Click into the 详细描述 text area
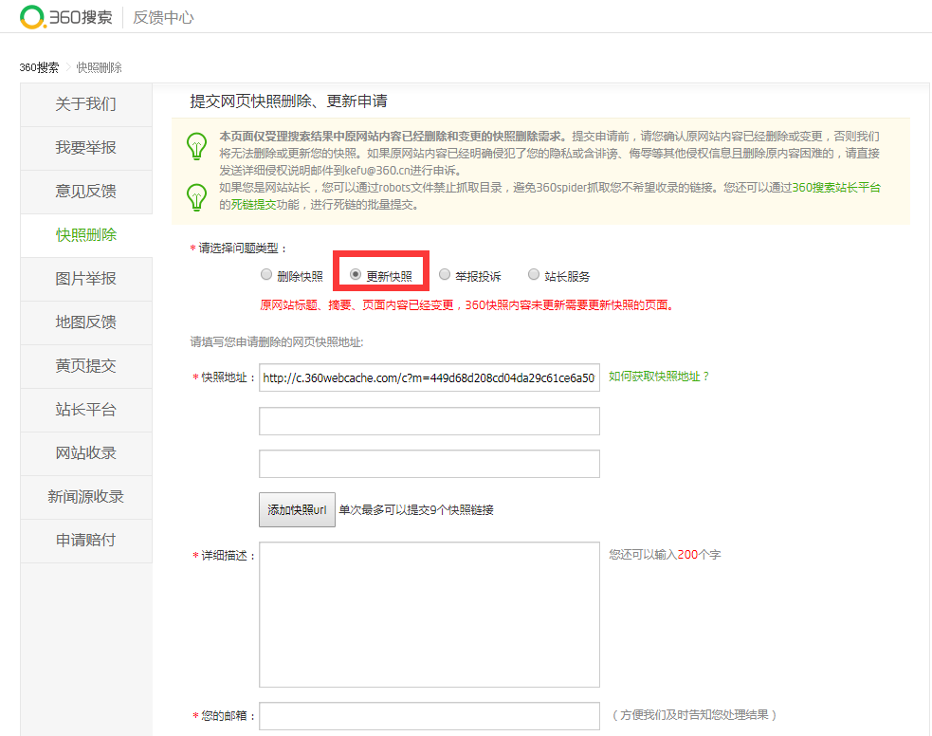 click(x=429, y=615)
